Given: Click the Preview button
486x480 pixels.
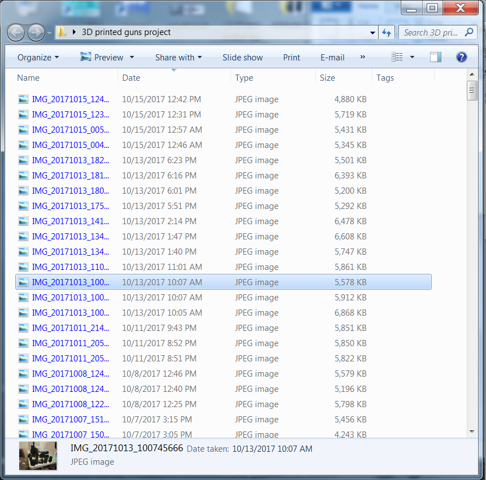Looking at the screenshot, I should pos(102,57).
